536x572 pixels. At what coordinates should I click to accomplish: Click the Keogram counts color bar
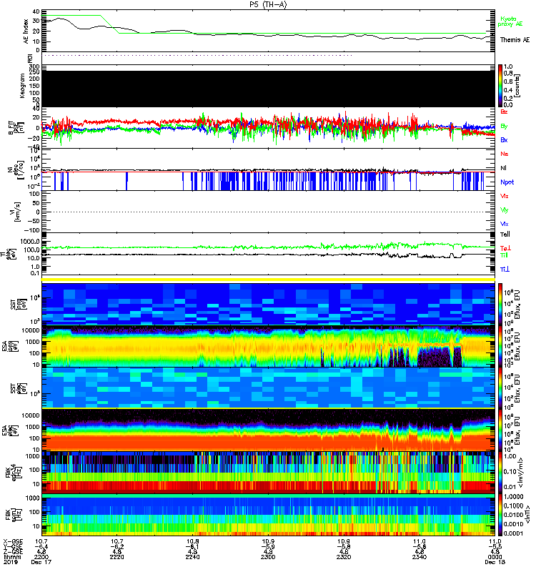click(500, 86)
